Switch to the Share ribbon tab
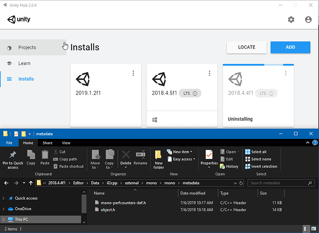Viewport: 319px width, 233px height. click(48, 143)
